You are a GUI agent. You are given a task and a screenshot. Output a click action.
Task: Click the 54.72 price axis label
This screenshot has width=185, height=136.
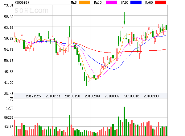(9, 49)
